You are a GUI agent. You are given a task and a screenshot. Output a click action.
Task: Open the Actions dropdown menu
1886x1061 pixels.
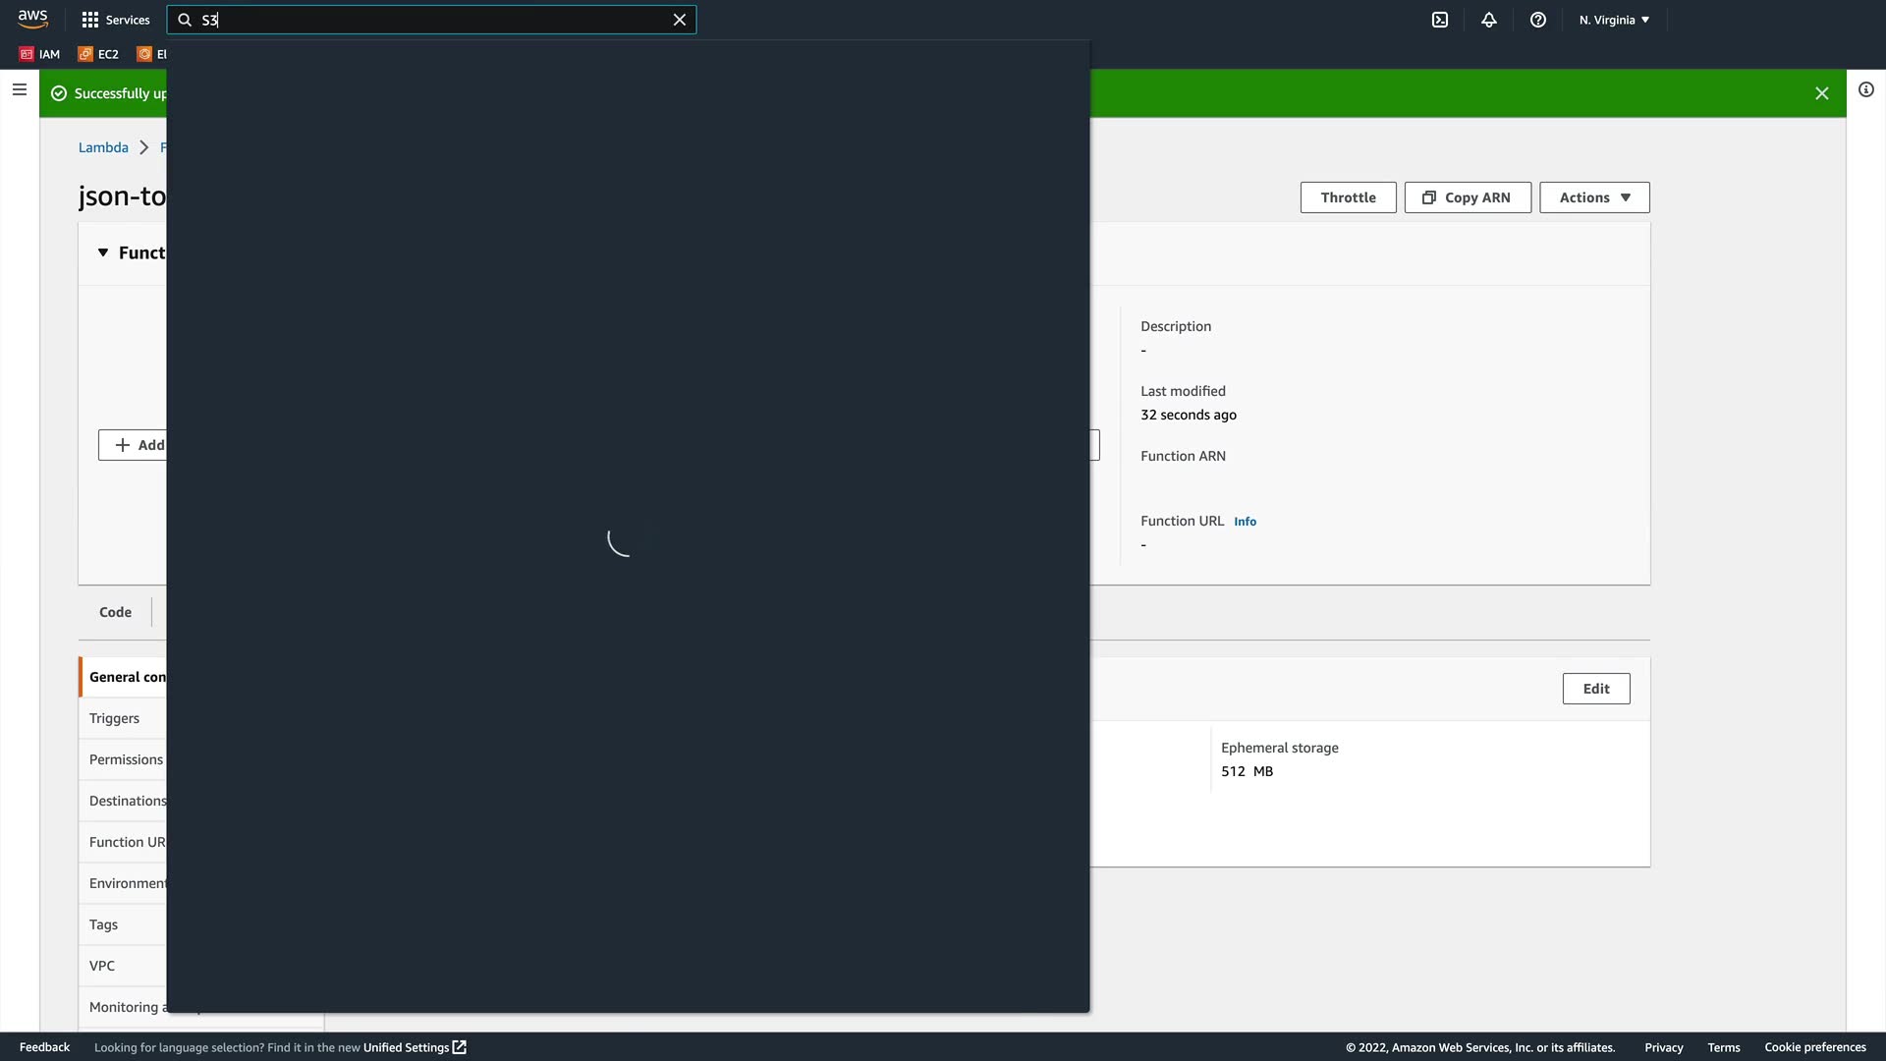[1594, 197]
